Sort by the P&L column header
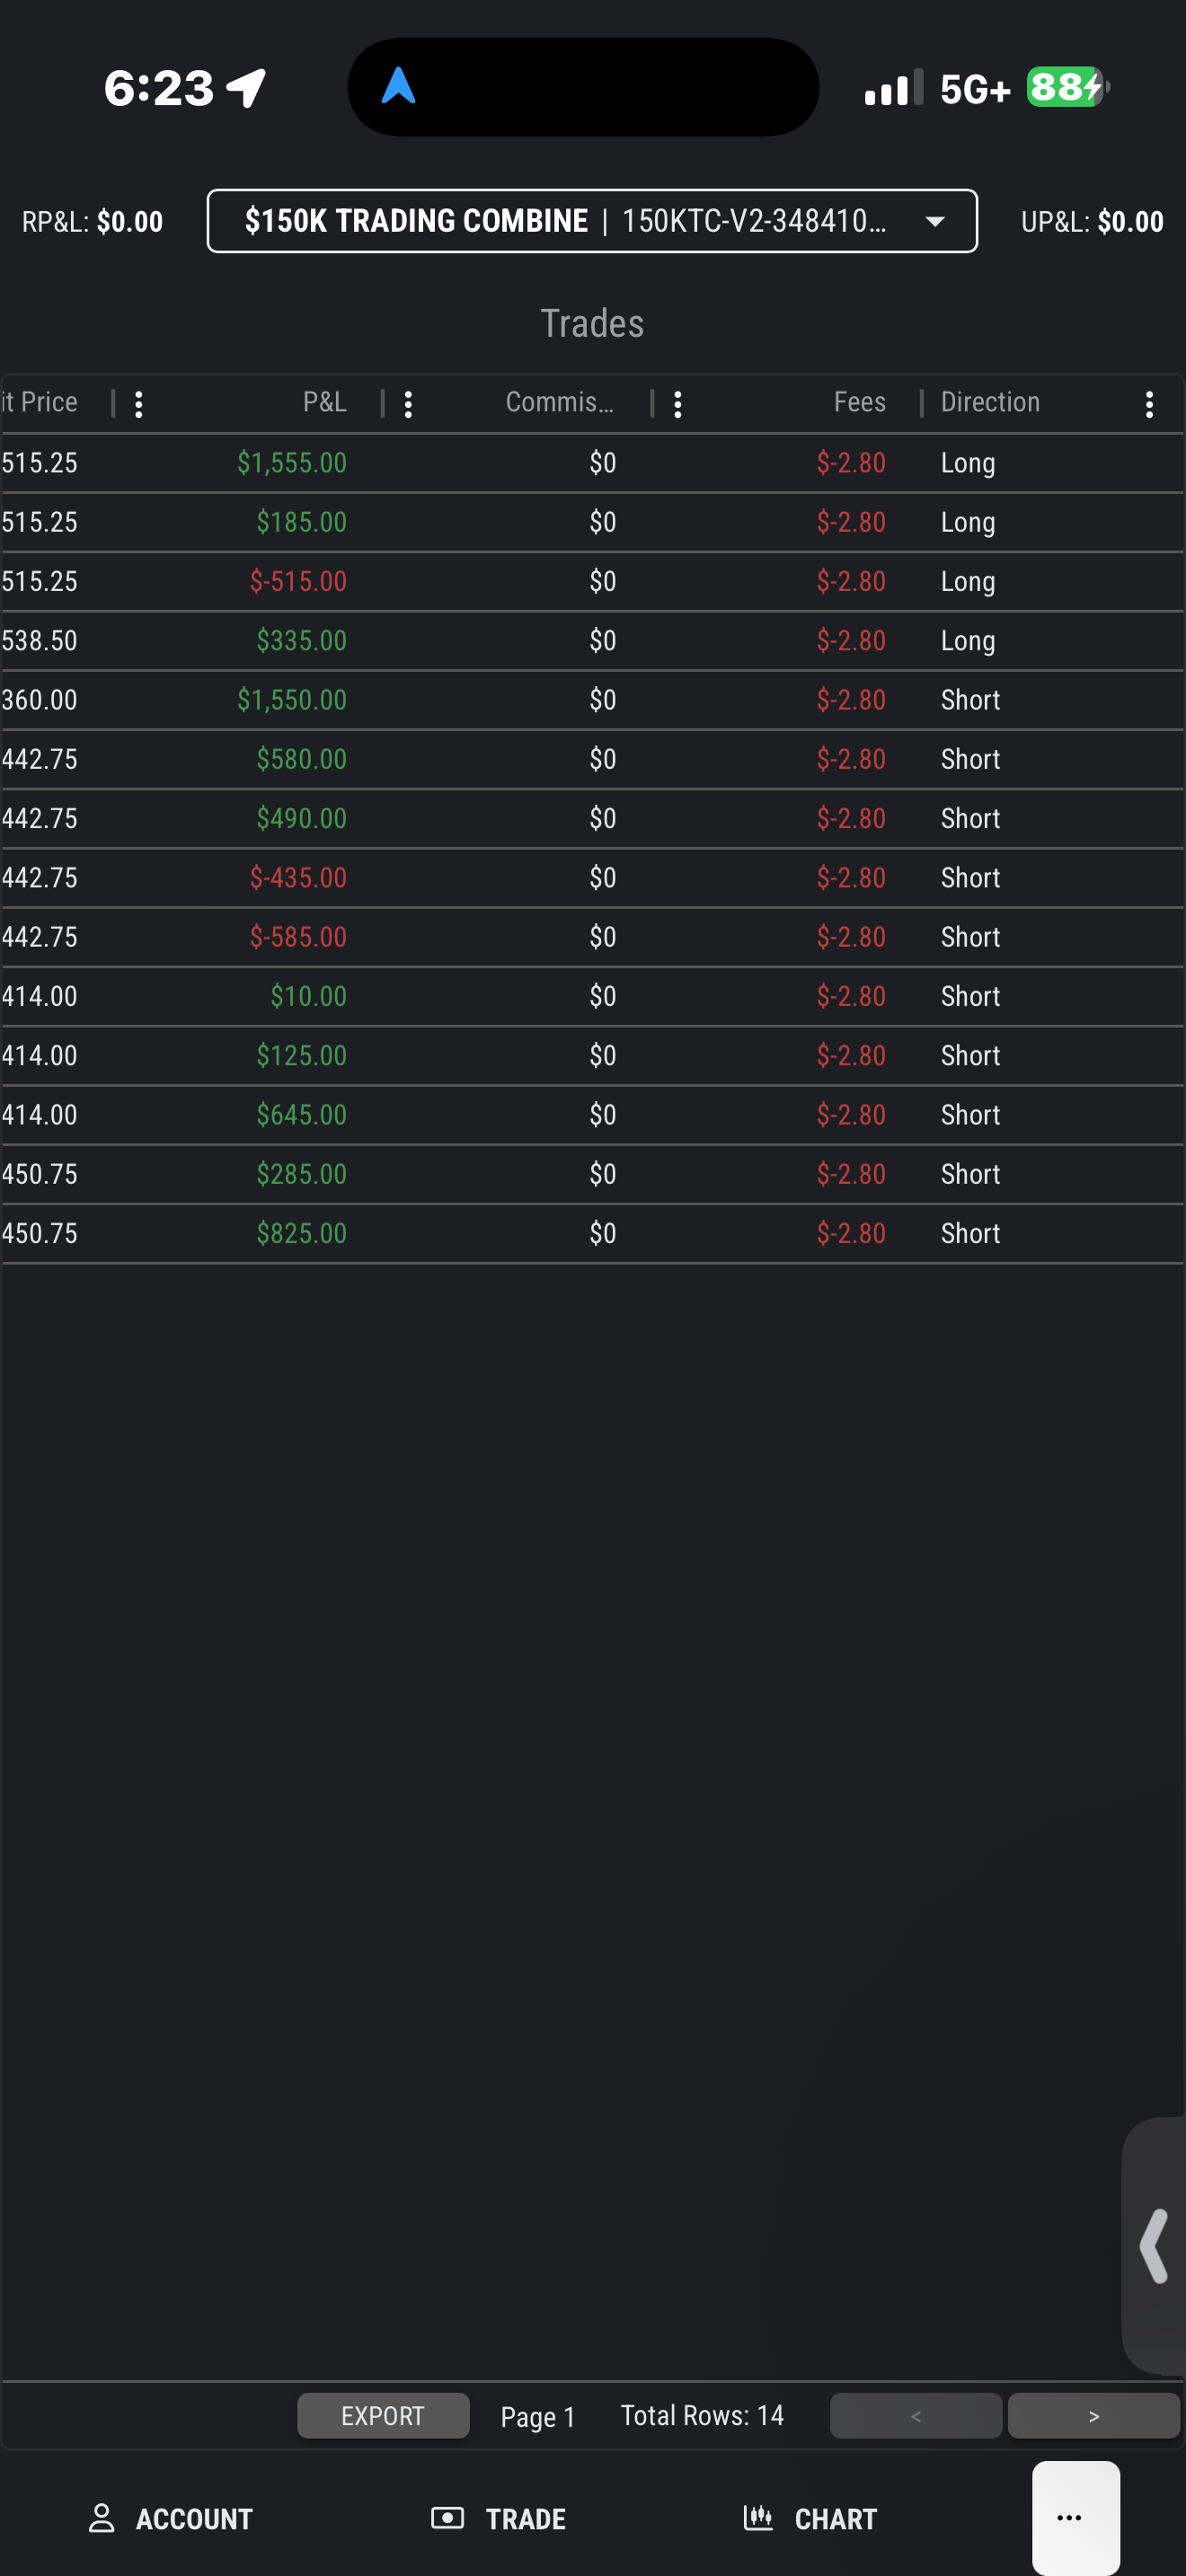This screenshot has width=1186, height=2576. [x=325, y=402]
